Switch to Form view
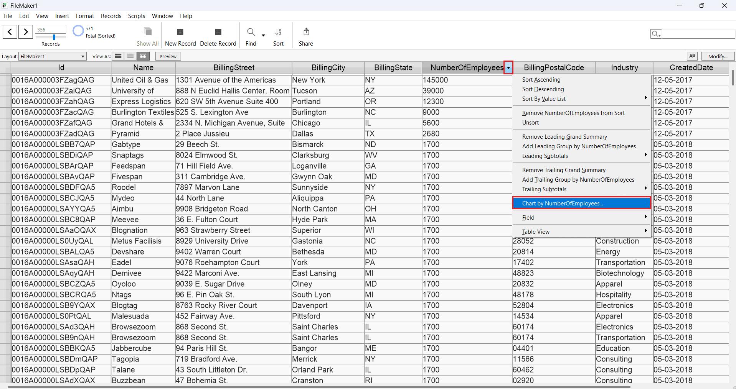The height and width of the screenshot is (389, 736). pos(119,56)
